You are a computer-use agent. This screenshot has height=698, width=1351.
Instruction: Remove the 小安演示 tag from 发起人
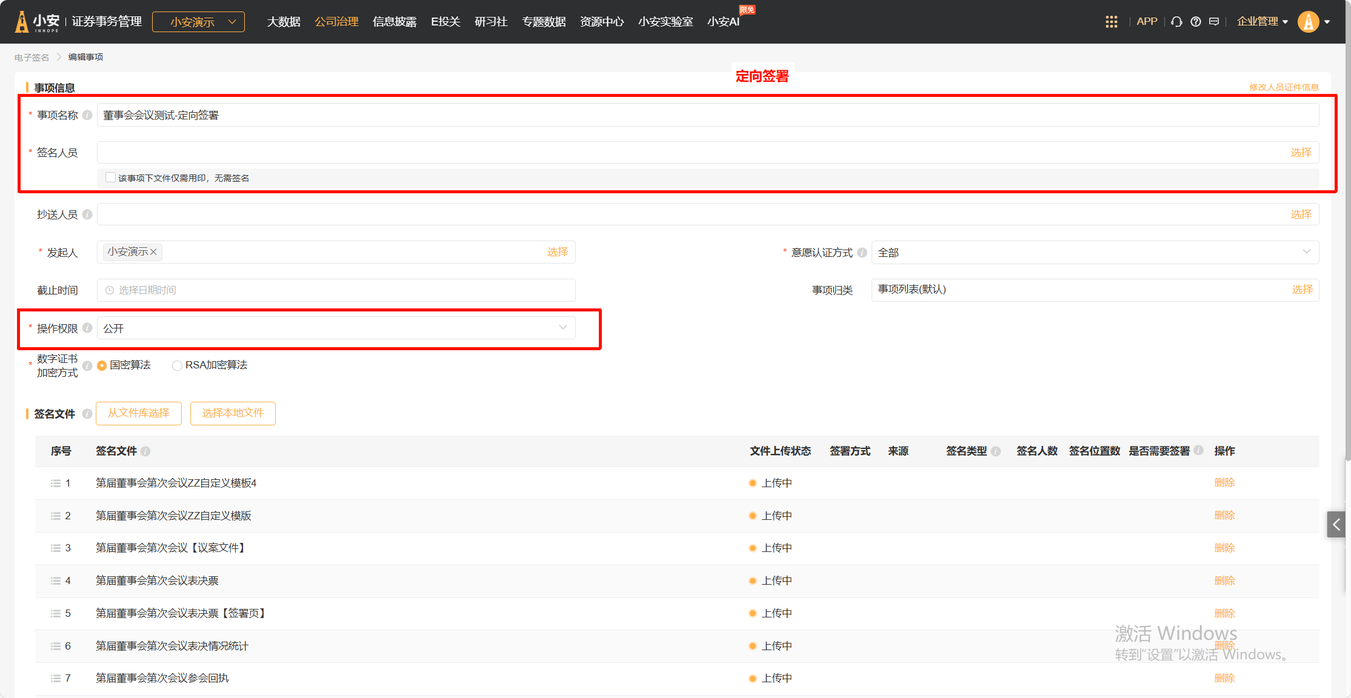coord(154,252)
